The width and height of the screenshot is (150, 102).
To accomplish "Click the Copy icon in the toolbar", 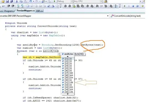I will coord(21,1).
